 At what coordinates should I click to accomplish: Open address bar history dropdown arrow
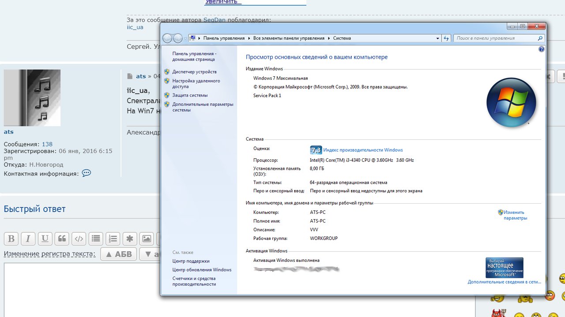click(x=437, y=38)
